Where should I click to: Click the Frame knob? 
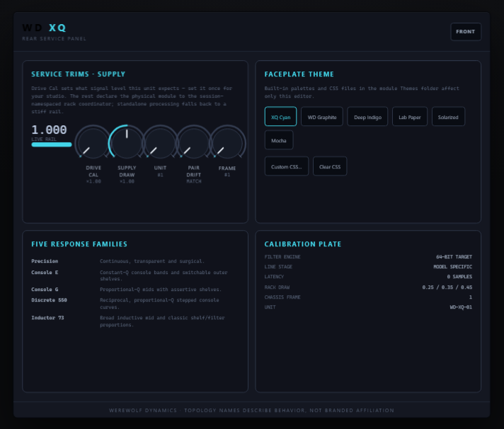click(x=227, y=143)
